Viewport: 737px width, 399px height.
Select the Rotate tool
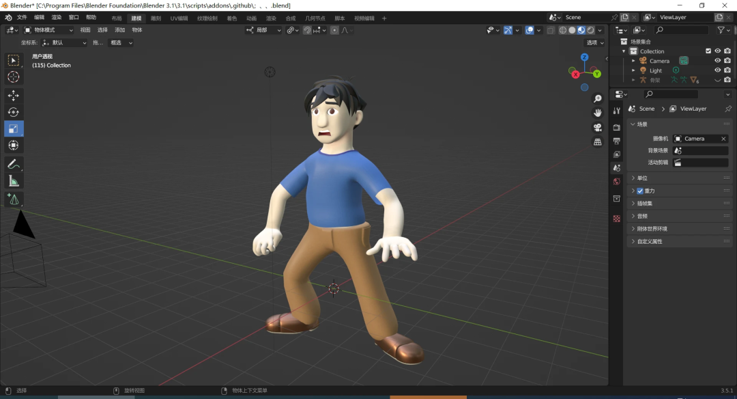point(14,112)
